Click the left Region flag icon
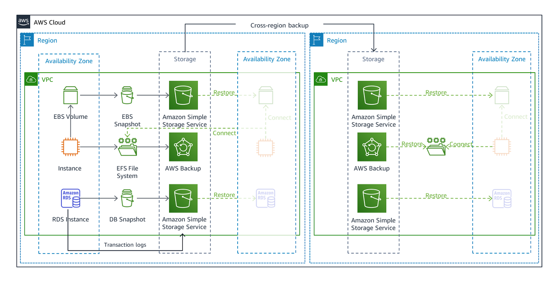This screenshot has height=281, width=558. pos(27,40)
